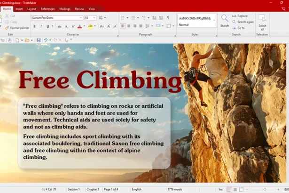
Task: Apply yellow text highlight color
Action: [x=90, y=26]
